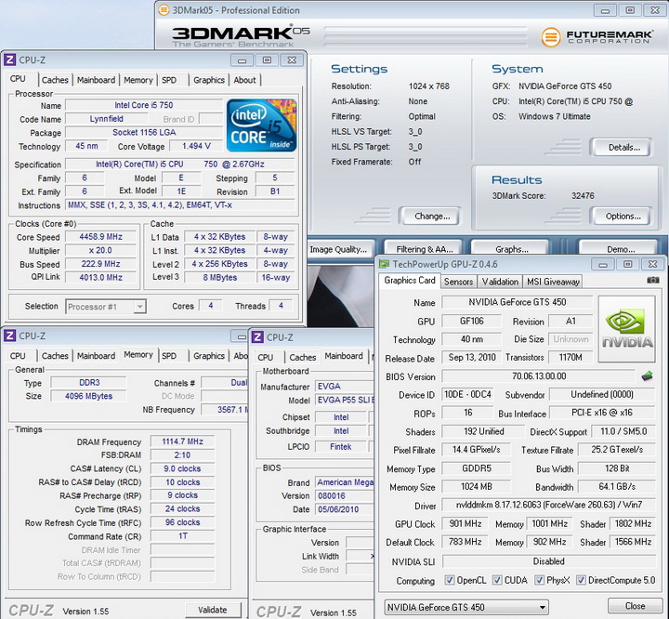Click the NVIDIA logo in GPU-Z
Image resolution: width=669 pixels, height=619 pixels.
(629, 329)
